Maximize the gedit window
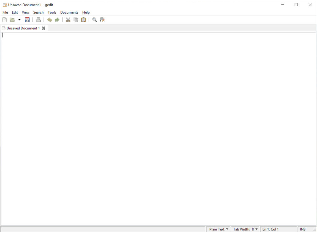The width and height of the screenshot is (317, 232). coord(296,5)
